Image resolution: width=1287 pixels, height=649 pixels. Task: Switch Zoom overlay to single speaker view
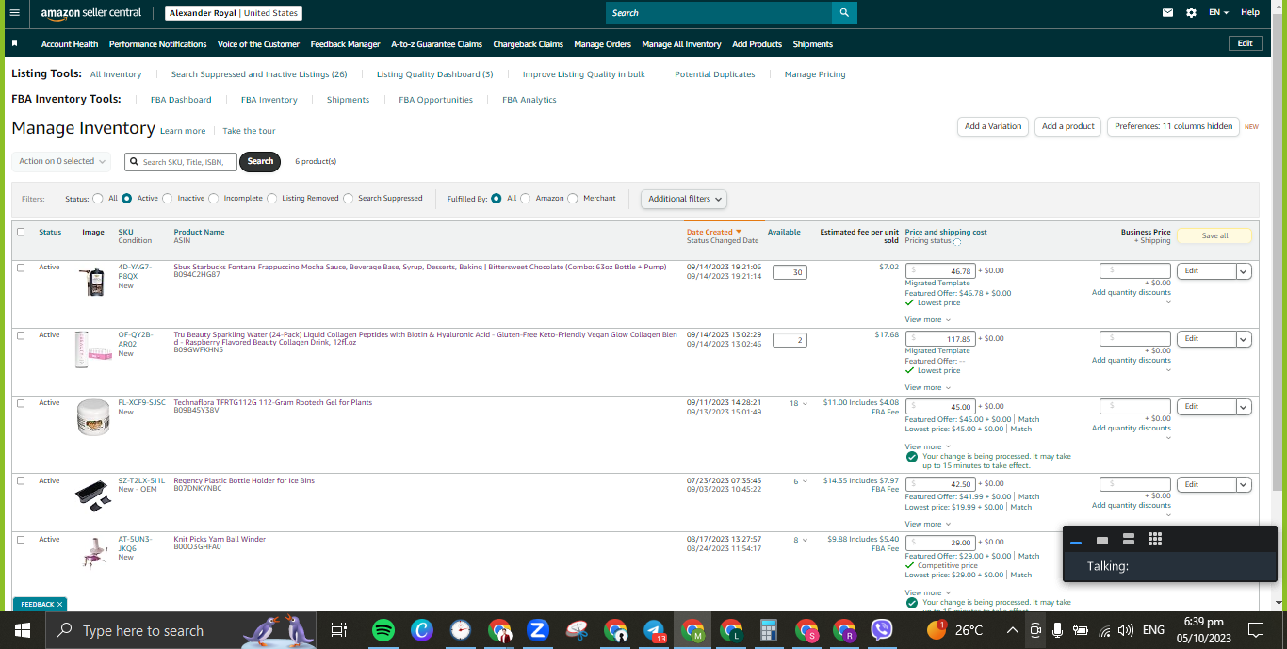coord(1102,541)
